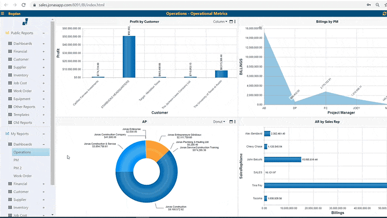Select Financial under Public Reports

click(20, 51)
